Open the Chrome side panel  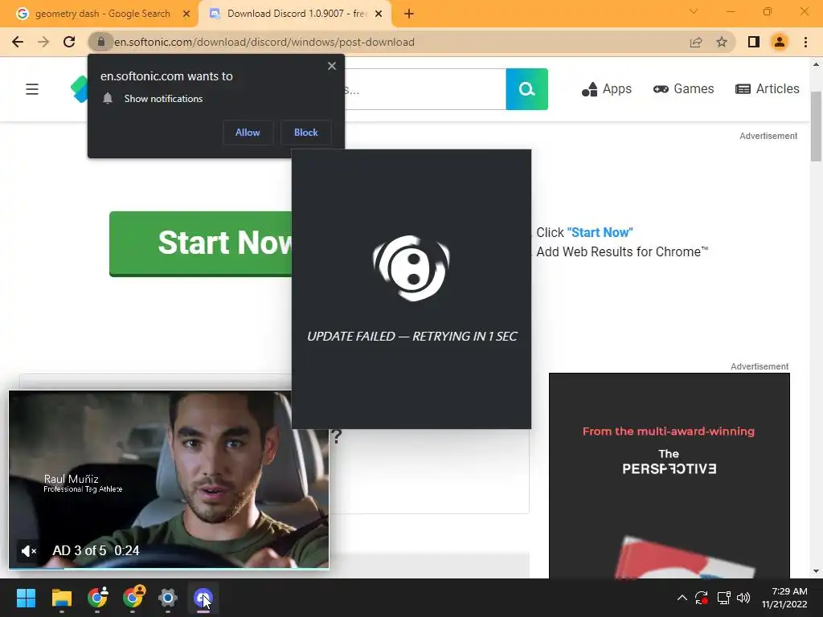point(754,42)
